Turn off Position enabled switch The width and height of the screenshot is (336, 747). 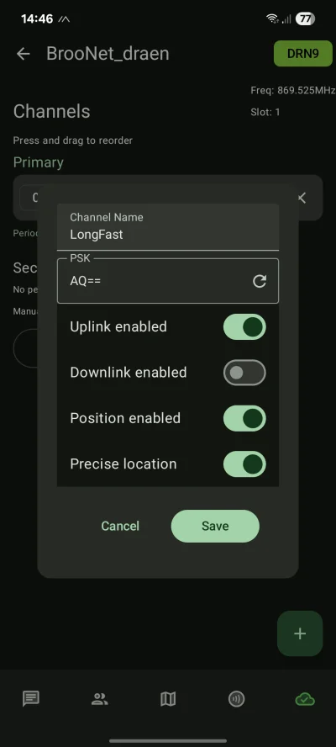pyautogui.click(x=244, y=418)
